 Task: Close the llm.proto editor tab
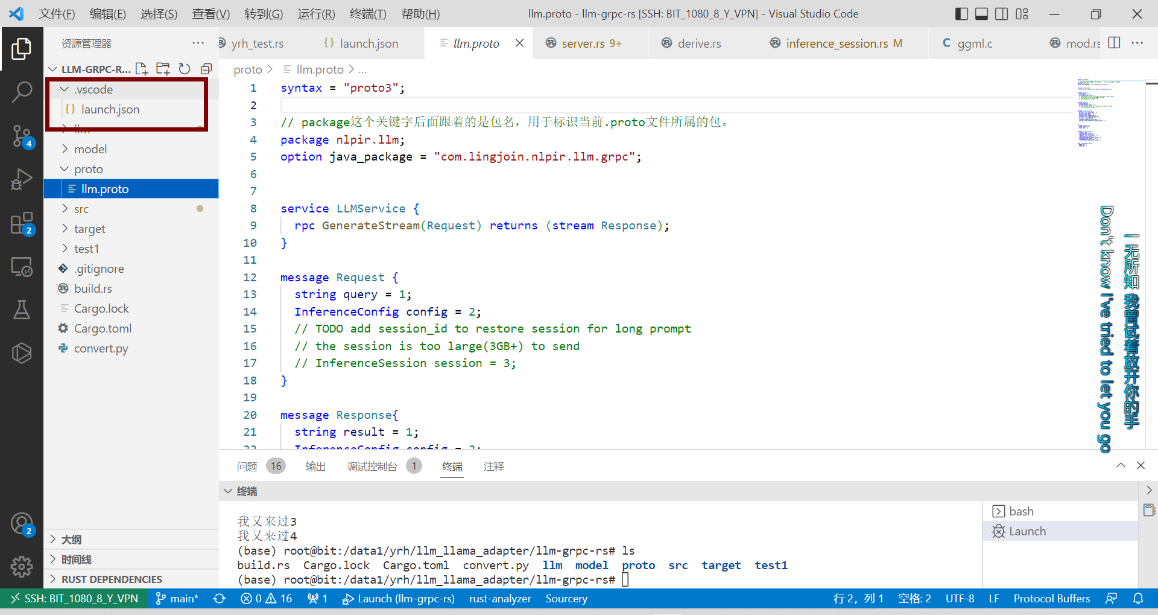coord(519,43)
